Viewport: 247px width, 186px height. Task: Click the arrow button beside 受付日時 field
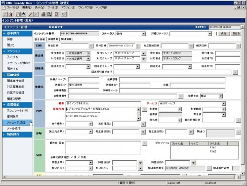(x=138, y=46)
